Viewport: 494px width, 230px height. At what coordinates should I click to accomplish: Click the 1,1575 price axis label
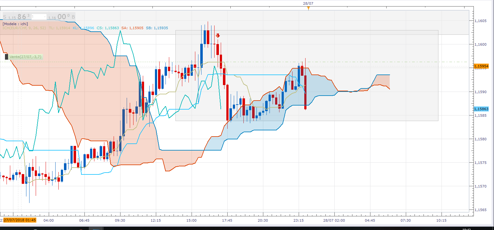pos(480,163)
